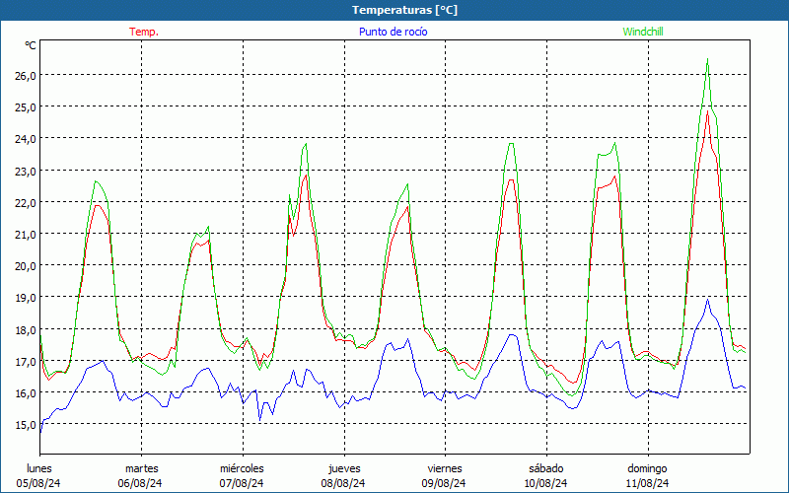The height and width of the screenshot is (493, 789).
Task: Click the Sunday blue dew point peak near 19
Action: [x=708, y=300]
